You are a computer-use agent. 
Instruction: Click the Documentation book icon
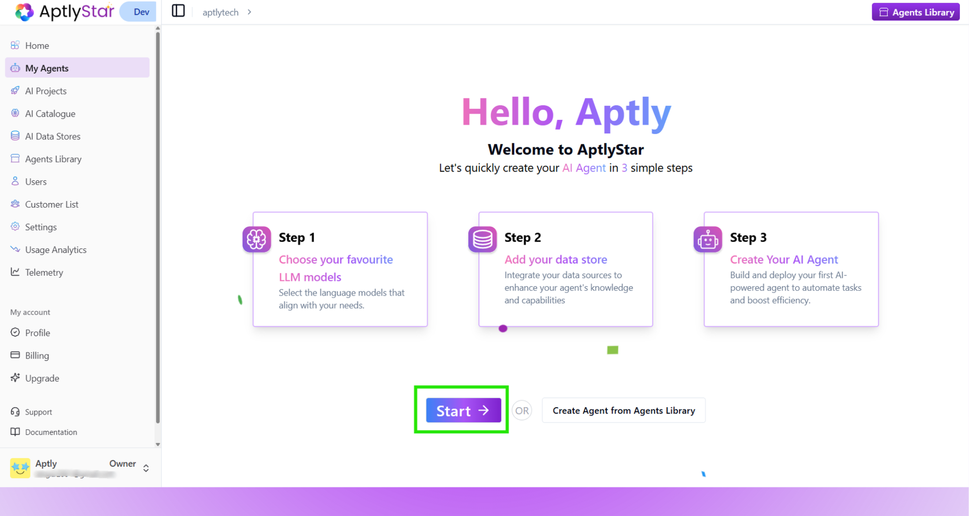click(x=16, y=432)
